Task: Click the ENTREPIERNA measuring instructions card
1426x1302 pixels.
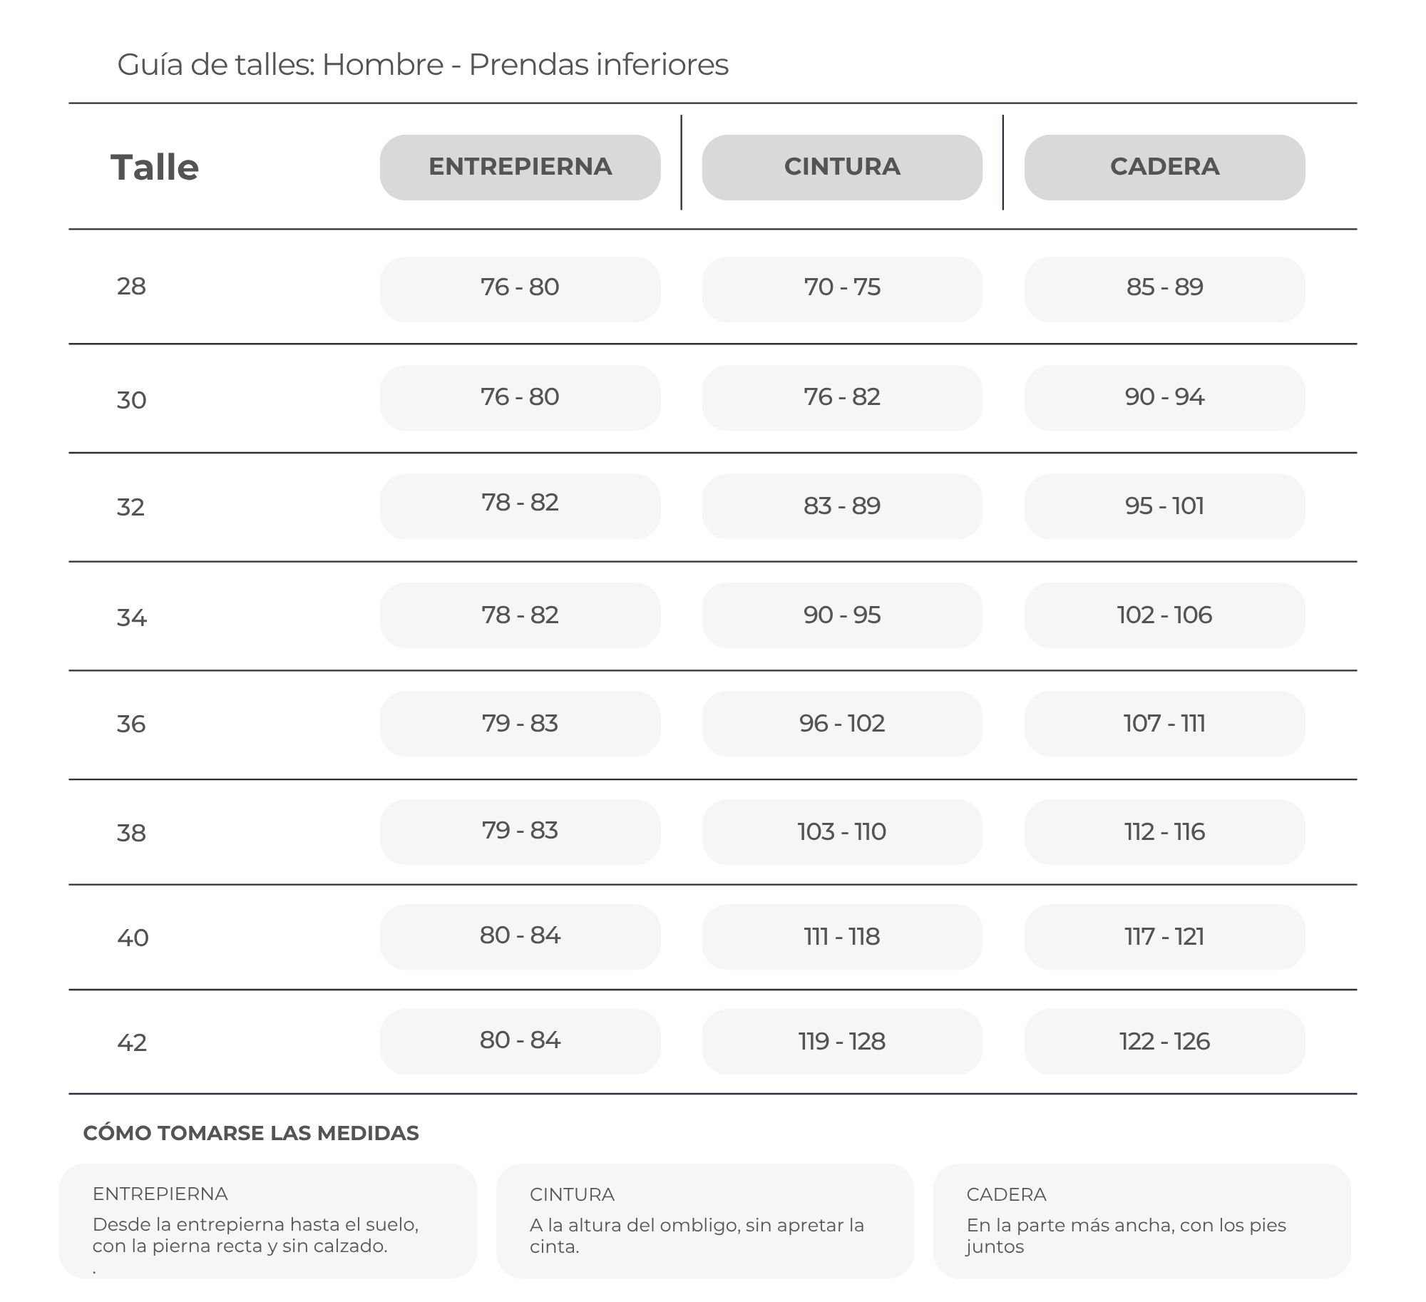Action: 267,1221
